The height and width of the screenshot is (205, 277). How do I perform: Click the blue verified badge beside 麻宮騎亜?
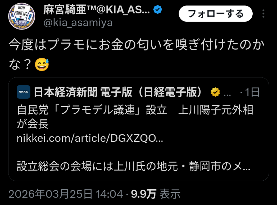tap(158, 10)
